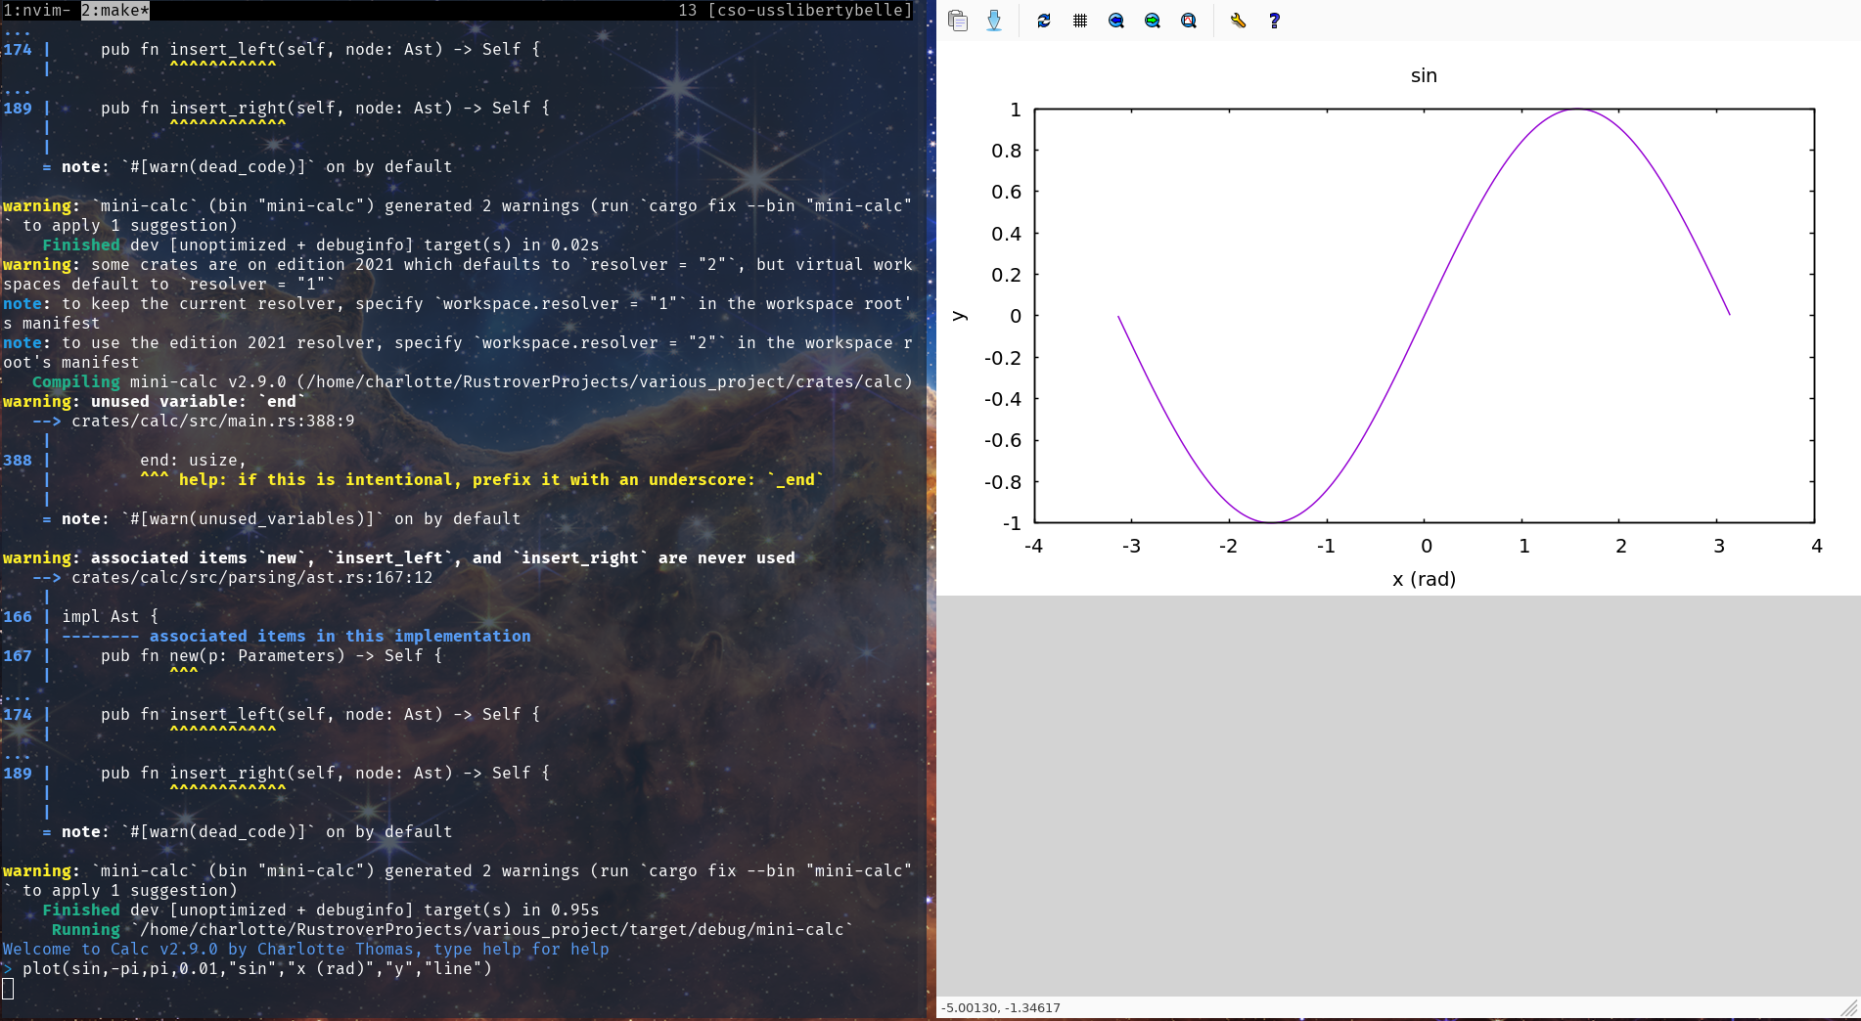Click the plot(sin,-pi,pi...) command line
This screenshot has height=1021, width=1861.
click(x=256, y=968)
